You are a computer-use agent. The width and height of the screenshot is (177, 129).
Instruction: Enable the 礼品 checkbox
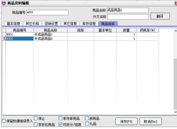[x=87, y=124]
